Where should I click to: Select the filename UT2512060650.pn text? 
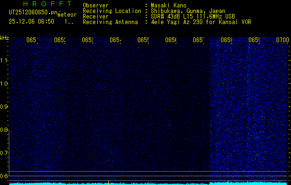33,12
